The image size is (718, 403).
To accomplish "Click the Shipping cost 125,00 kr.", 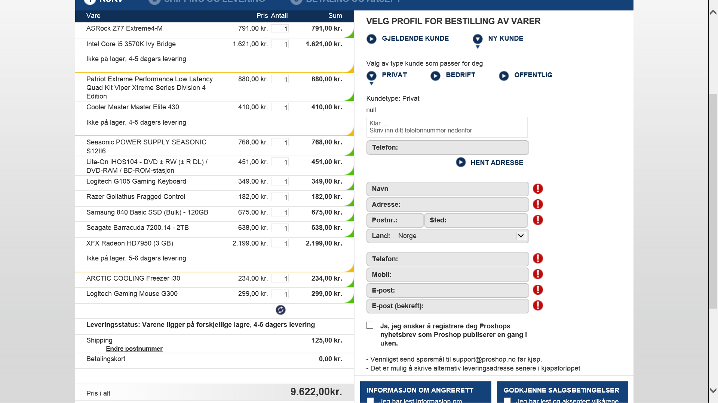I will click(326, 340).
